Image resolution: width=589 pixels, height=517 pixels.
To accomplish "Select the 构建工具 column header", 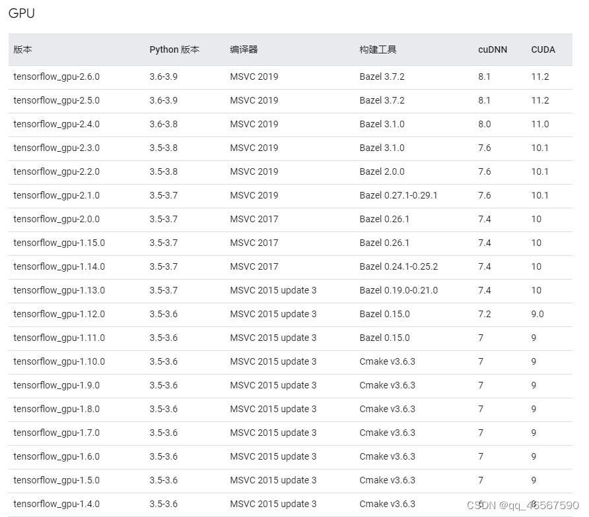I will coord(378,49).
